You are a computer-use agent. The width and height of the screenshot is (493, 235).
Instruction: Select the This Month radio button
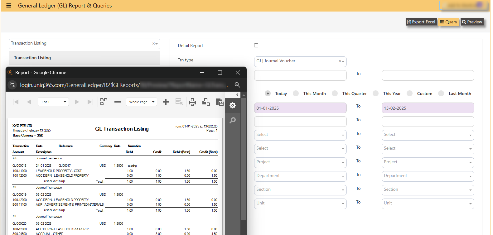296,93
